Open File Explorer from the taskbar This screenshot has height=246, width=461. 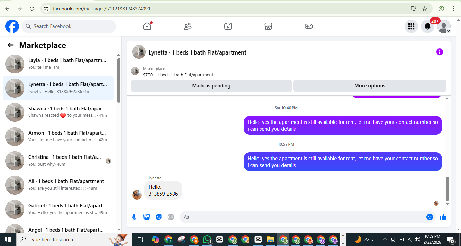(x=271, y=239)
